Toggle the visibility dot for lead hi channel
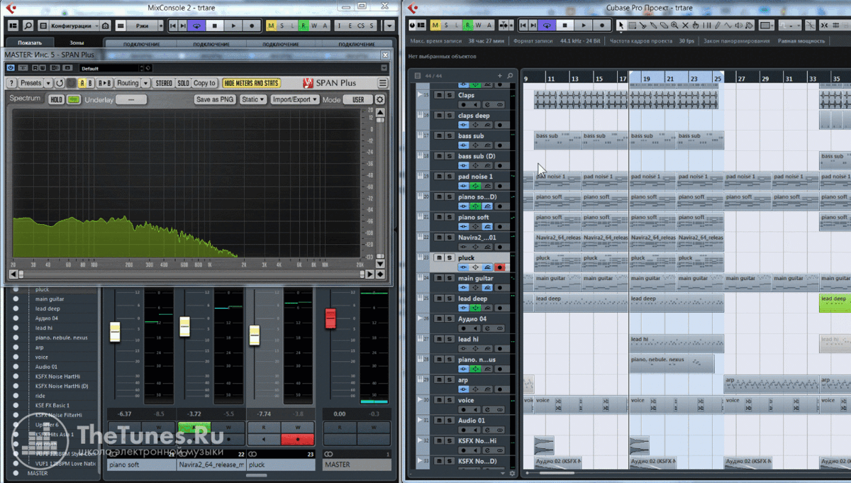 (16, 328)
